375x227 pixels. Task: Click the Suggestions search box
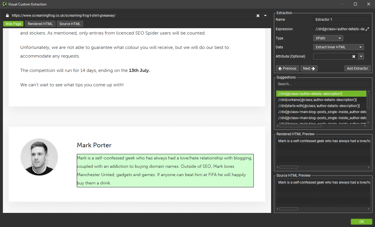(323, 84)
